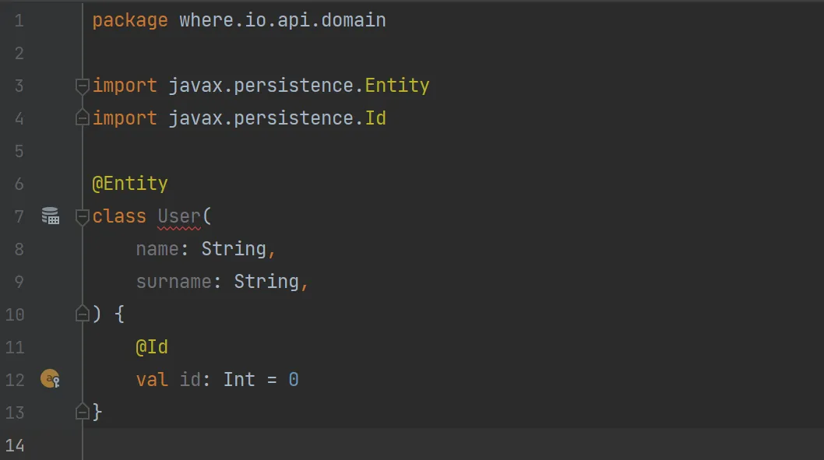Click Id in the second import statement
The image size is (824, 460).
pyautogui.click(x=375, y=118)
